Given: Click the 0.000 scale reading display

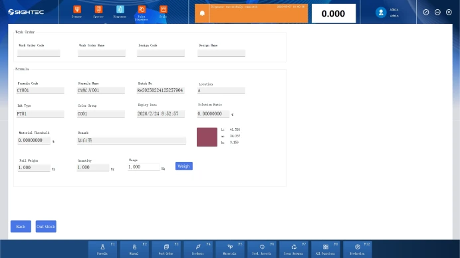Looking at the screenshot, I should click(x=334, y=13).
